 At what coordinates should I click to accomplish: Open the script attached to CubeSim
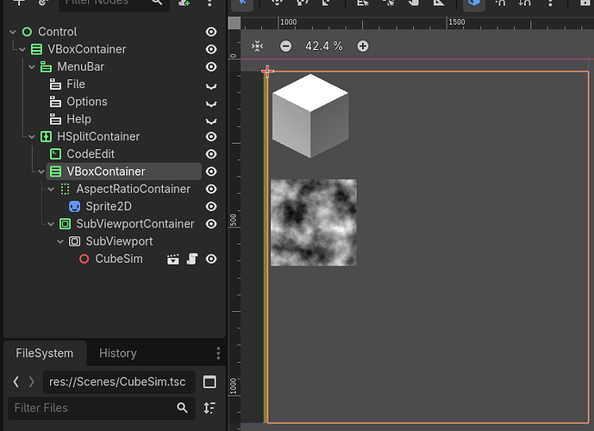click(192, 259)
